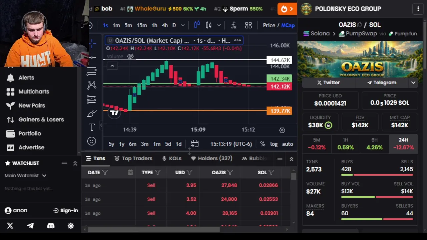This screenshot has height=240, width=427.
Task: Filter the DATE column
Action: click(x=105, y=172)
